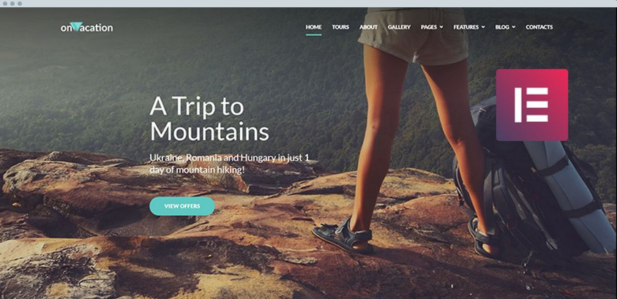Open the onVacation site logo

(x=86, y=27)
